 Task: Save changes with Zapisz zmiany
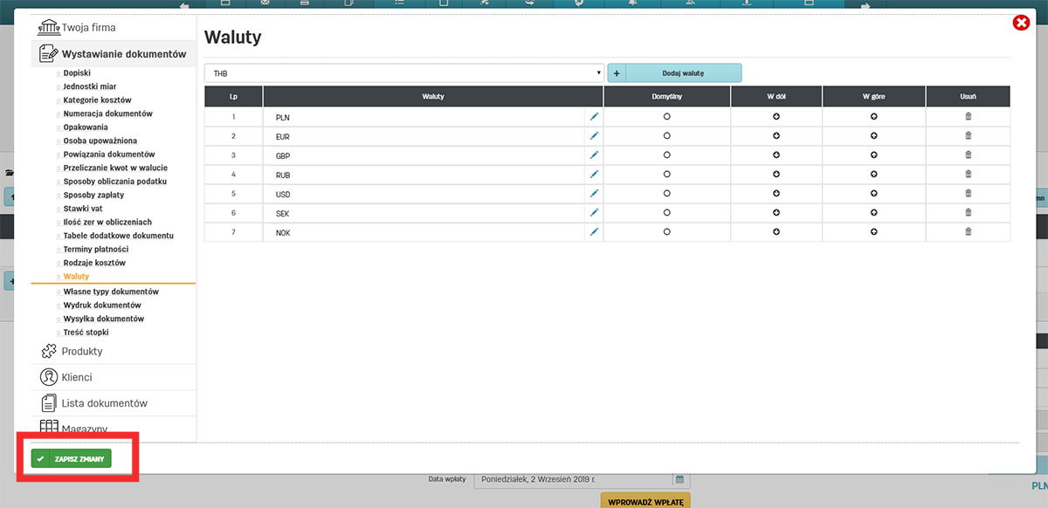[x=72, y=459]
